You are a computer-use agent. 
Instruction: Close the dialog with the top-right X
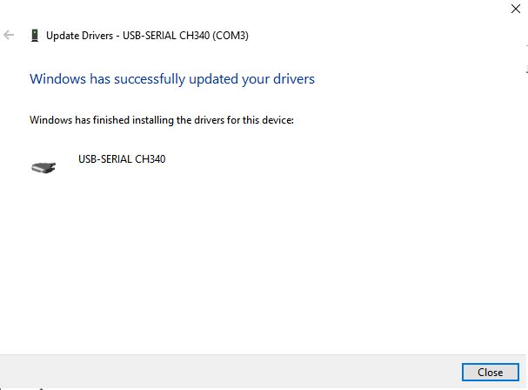pos(516,9)
